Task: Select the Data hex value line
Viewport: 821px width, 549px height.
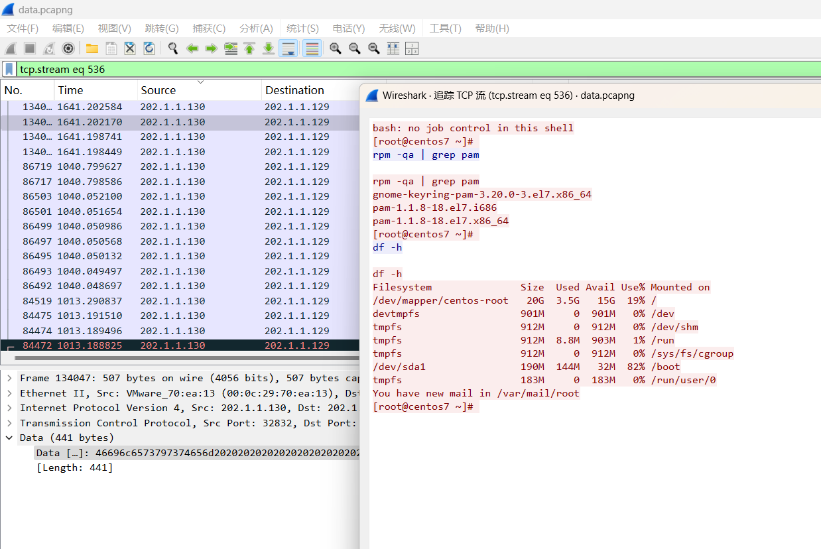Action: (x=197, y=453)
